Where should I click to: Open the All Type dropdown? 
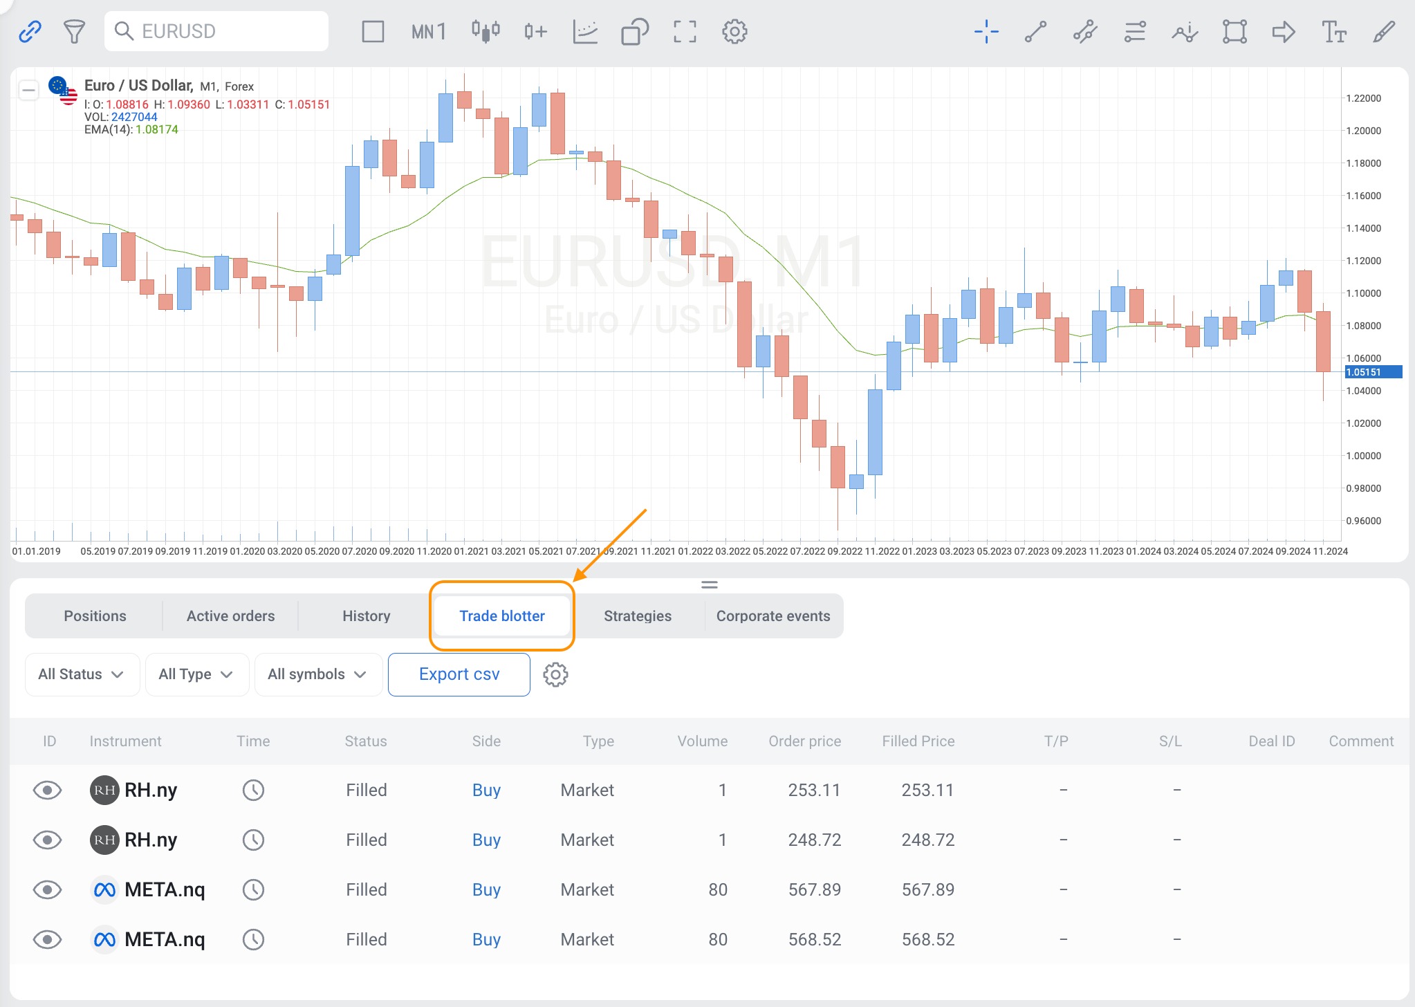(x=196, y=674)
